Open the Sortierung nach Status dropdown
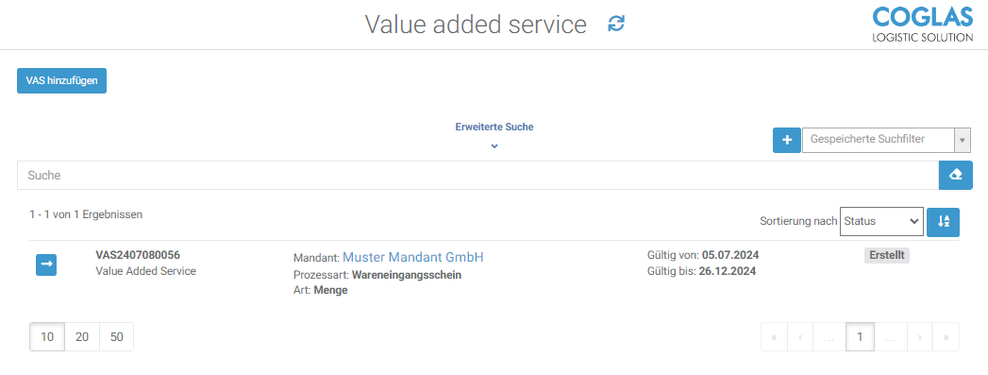The height and width of the screenshot is (375, 988). coord(881,221)
